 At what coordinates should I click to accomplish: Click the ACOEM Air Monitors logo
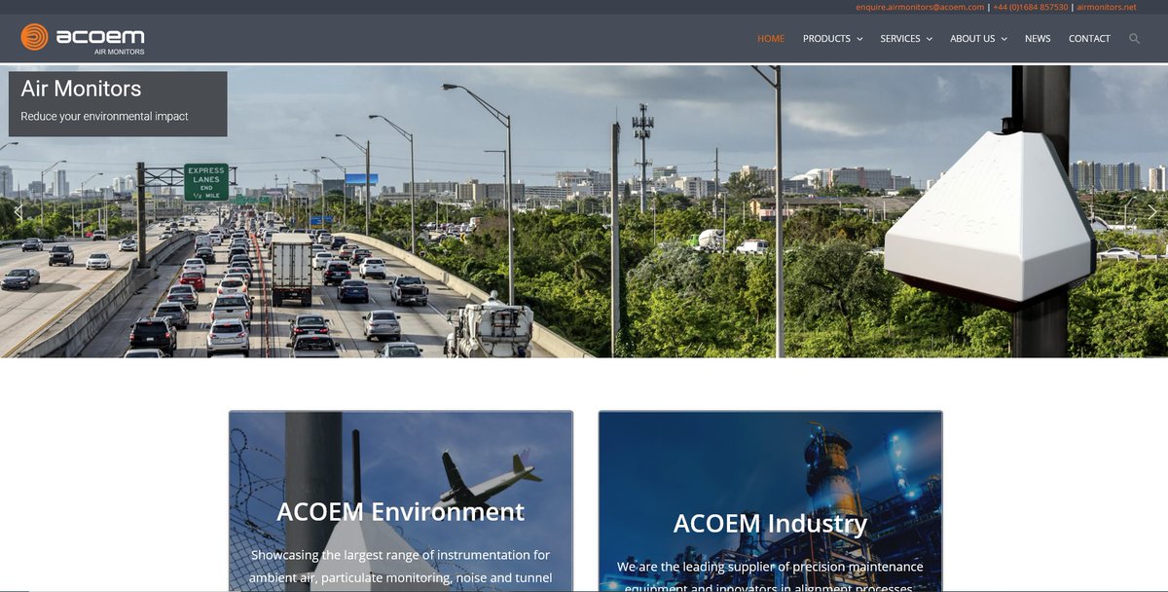(83, 38)
